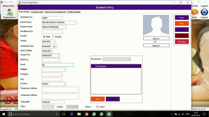Select the Female gender option

point(53,37)
